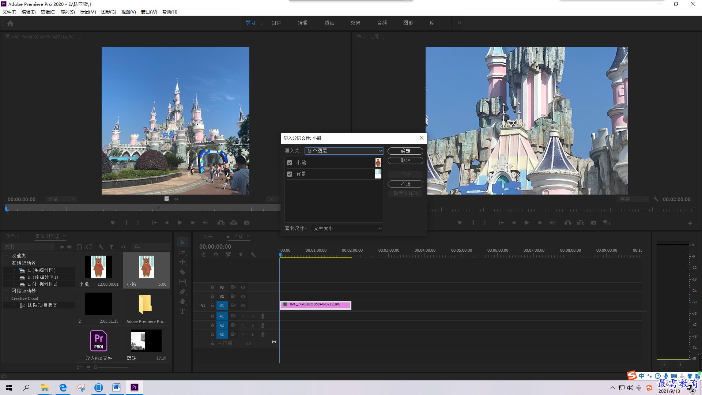The height and width of the screenshot is (395, 702).
Task: Open the 导入为 dropdown
Action: coord(344,151)
